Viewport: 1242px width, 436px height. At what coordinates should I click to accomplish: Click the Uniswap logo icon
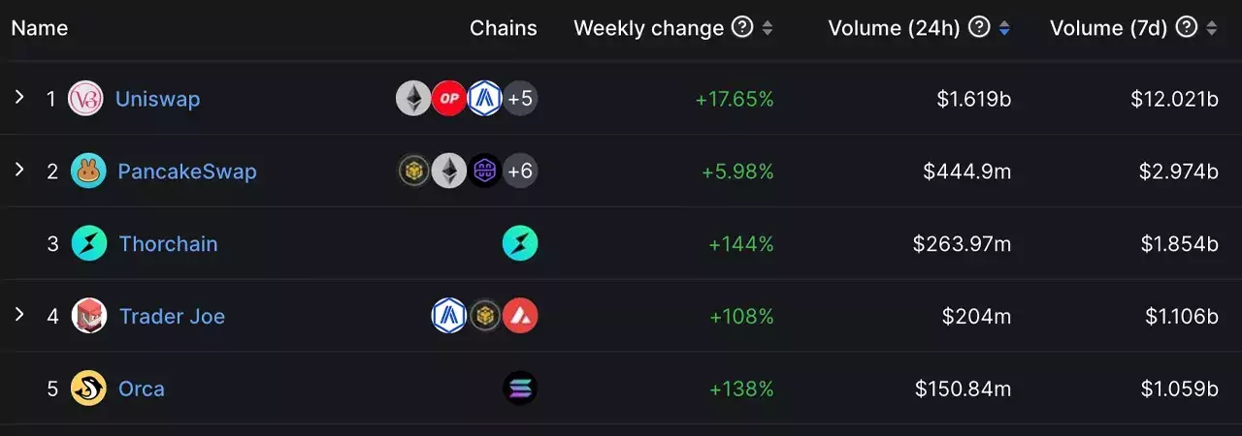coord(85,99)
